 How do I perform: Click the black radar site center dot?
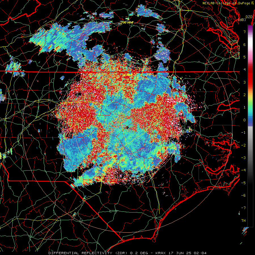(127, 127)
